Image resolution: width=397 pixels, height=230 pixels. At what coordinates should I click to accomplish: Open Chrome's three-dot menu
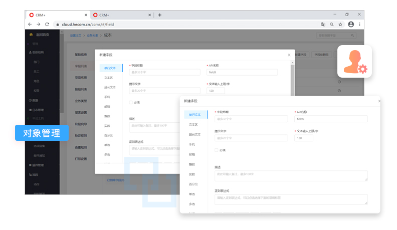359,24
